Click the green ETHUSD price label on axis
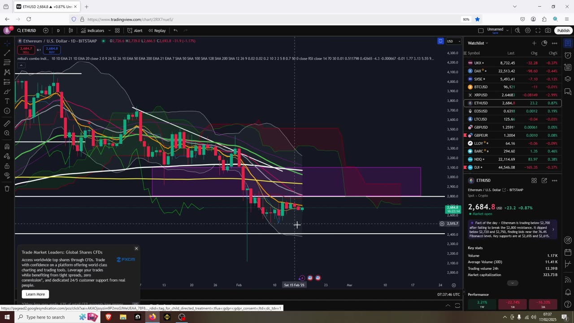 (452, 209)
